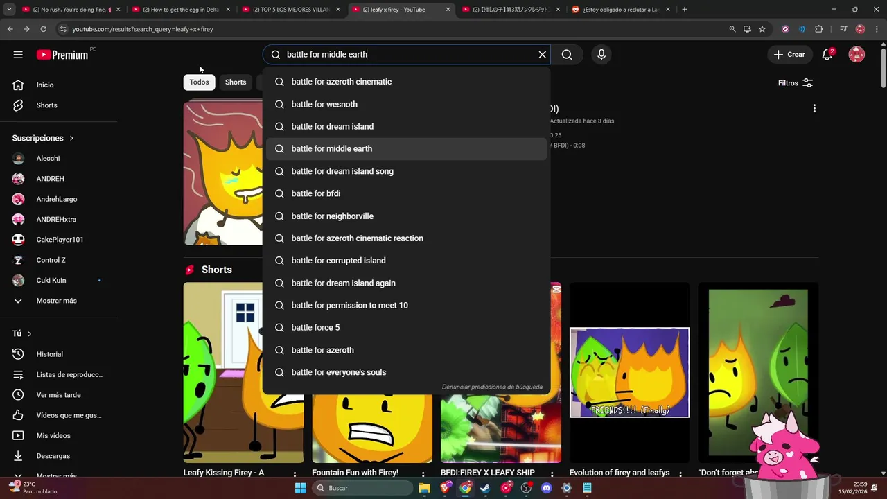Viewport: 887px width, 499px height.
Task: Select suggestion battle for wesnoth
Action: pyautogui.click(x=406, y=104)
